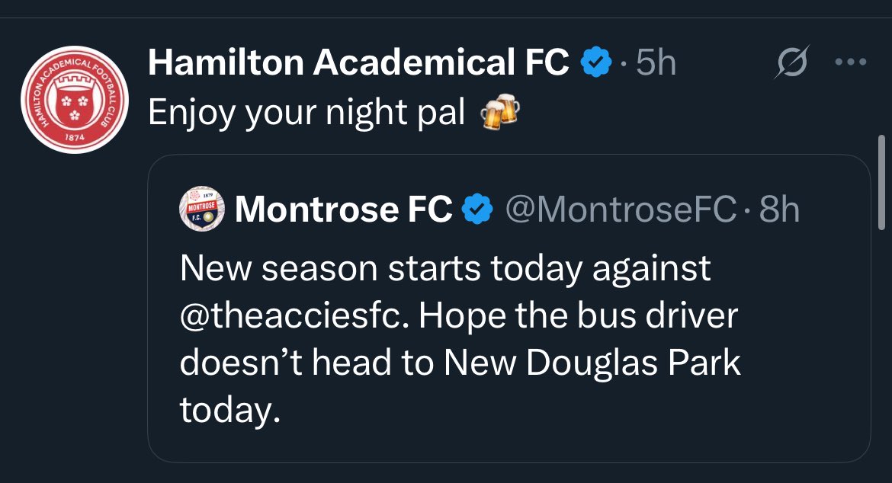The height and width of the screenshot is (483, 892).
Task: Click the Montrose FC display name
Action: pyautogui.click(x=344, y=209)
